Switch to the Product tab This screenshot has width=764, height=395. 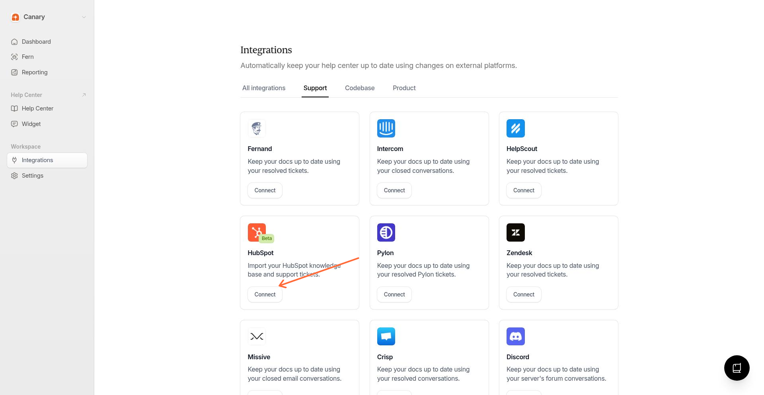click(404, 88)
